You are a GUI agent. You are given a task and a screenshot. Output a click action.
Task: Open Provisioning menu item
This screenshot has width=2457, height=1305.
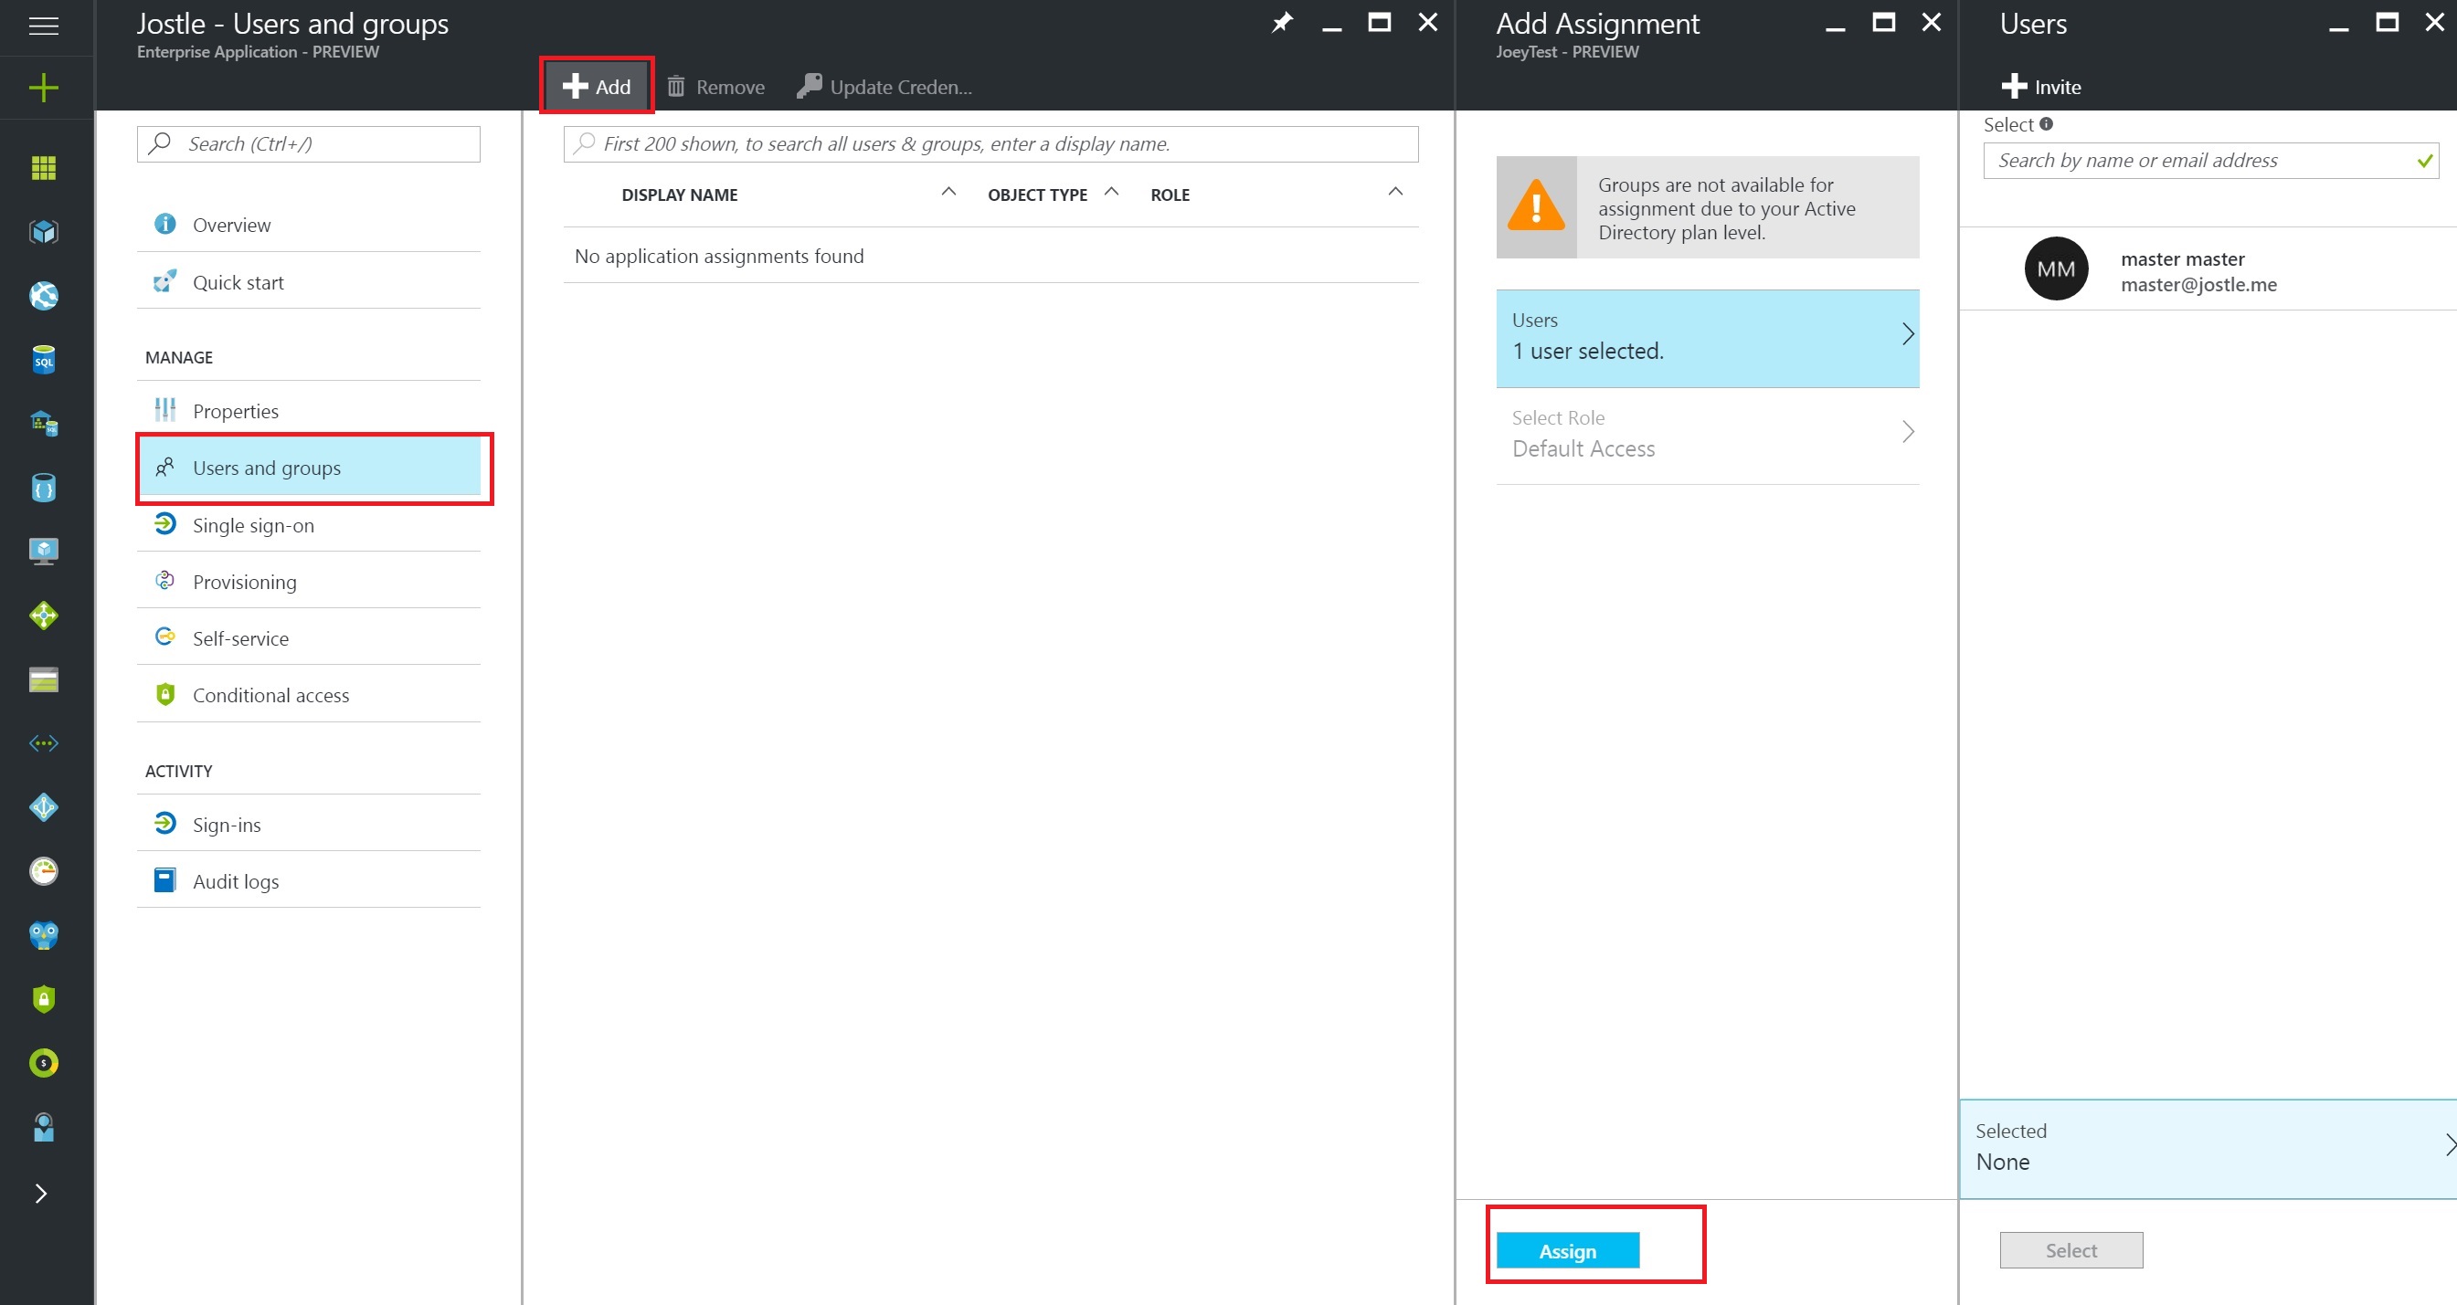pos(309,582)
